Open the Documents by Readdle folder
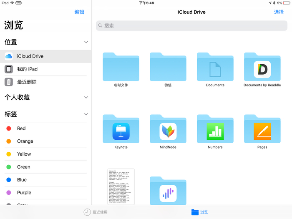 262,68
